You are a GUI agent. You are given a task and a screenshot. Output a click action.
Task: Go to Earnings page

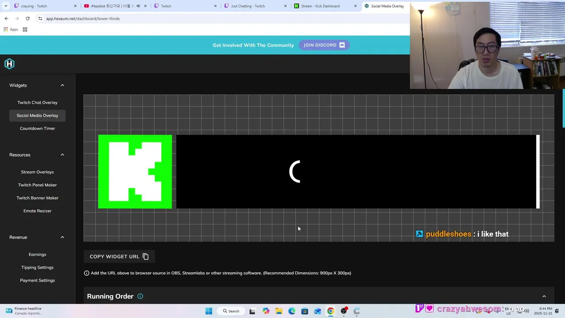(38, 254)
